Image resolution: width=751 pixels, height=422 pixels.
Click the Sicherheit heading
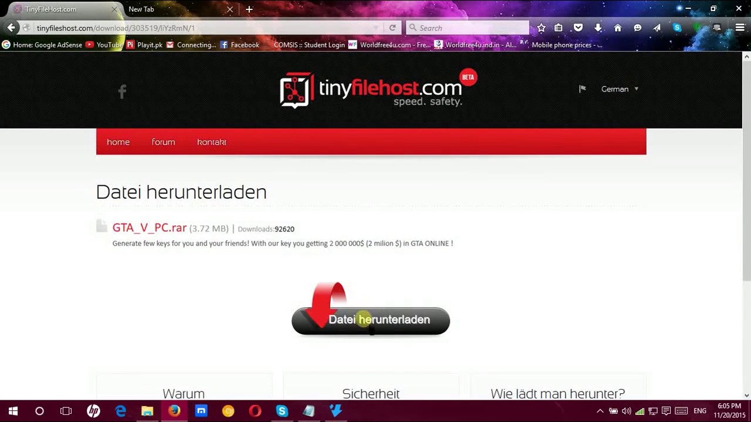371,393
